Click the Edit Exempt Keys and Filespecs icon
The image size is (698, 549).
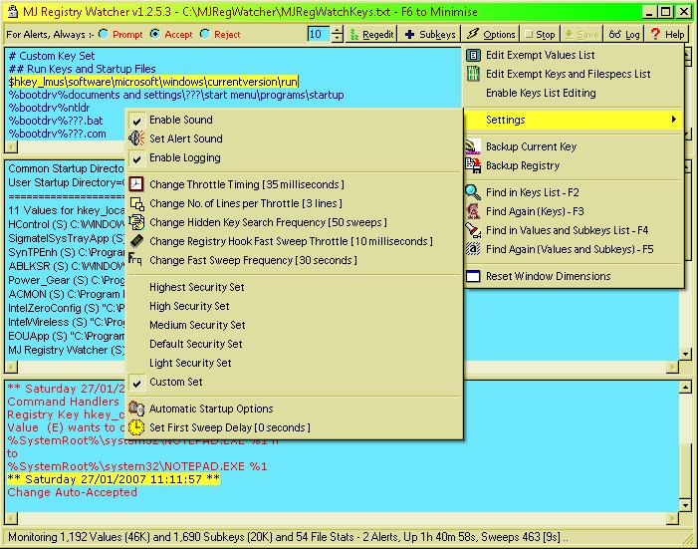point(473,74)
